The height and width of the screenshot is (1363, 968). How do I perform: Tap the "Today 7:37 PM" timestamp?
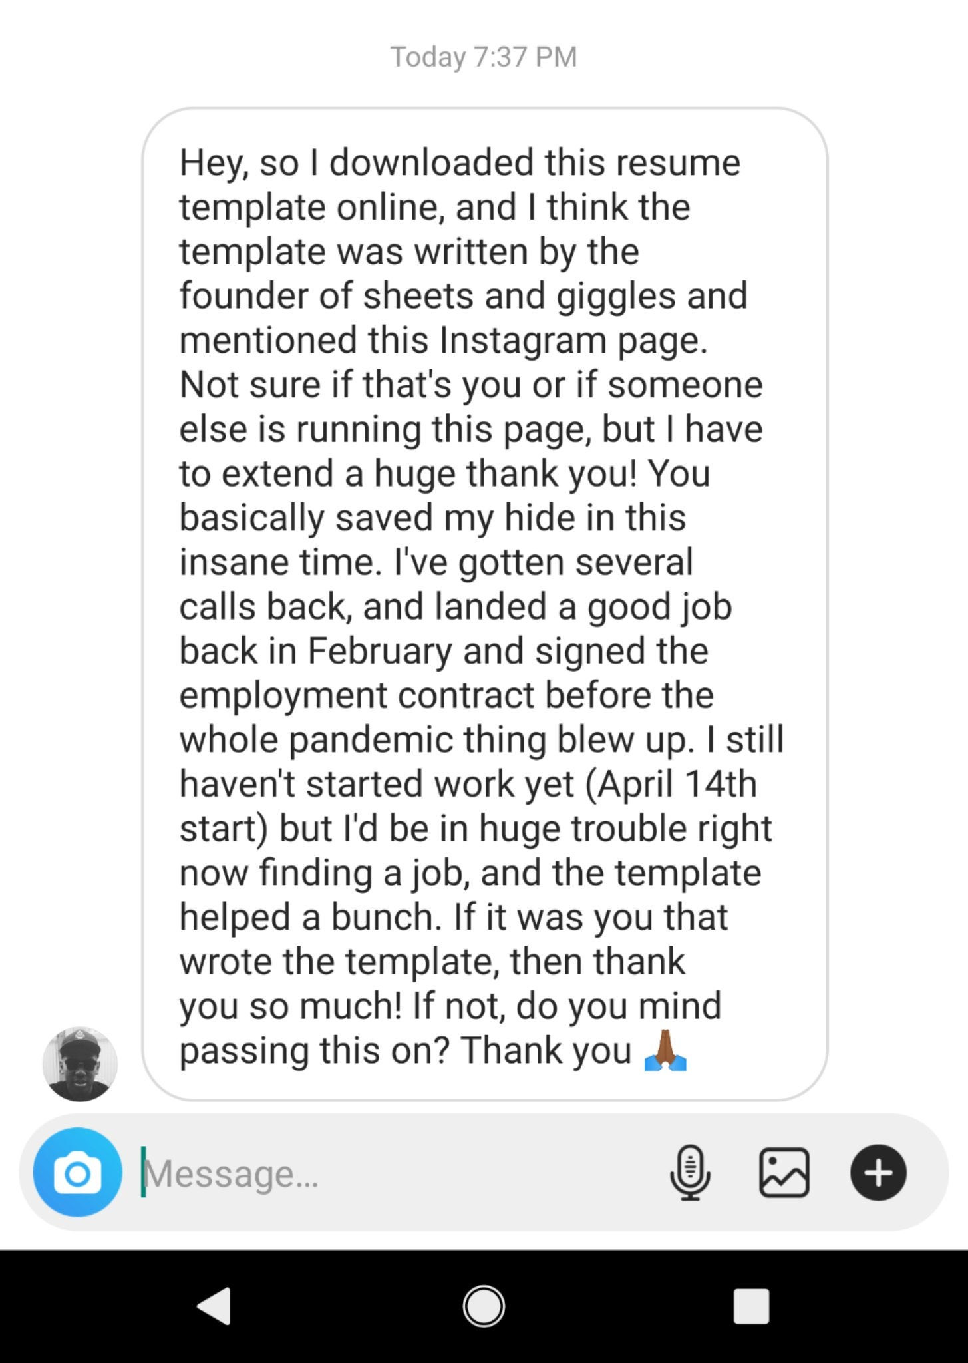click(484, 57)
